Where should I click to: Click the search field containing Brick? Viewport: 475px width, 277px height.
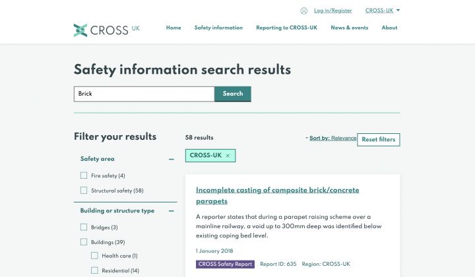coord(144,94)
